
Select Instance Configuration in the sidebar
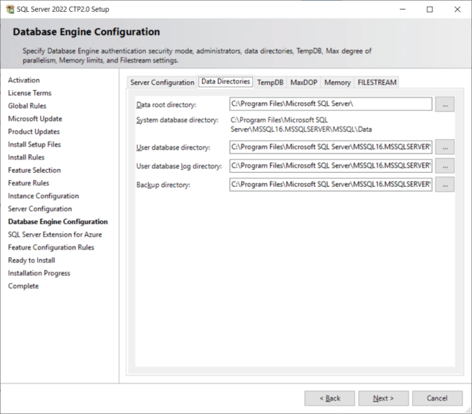(x=43, y=196)
